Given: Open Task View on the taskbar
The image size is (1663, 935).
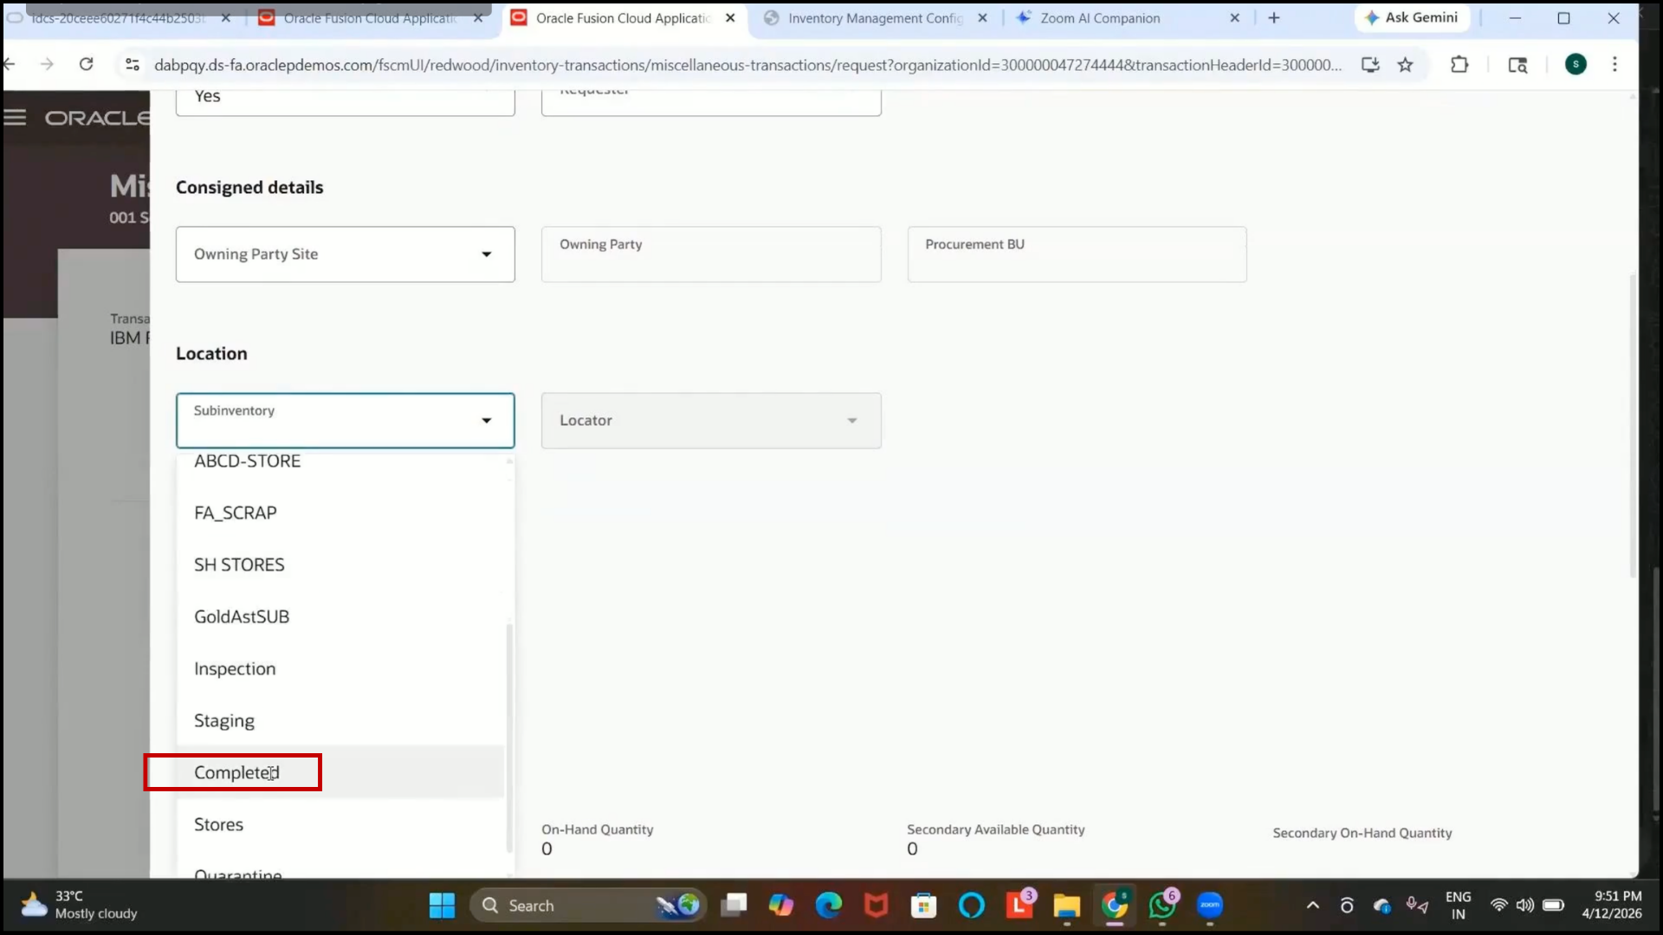Looking at the screenshot, I should click(734, 906).
